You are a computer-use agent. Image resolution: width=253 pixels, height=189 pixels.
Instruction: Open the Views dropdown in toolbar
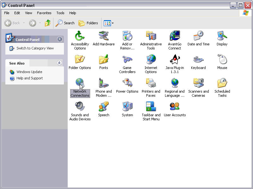108,23
